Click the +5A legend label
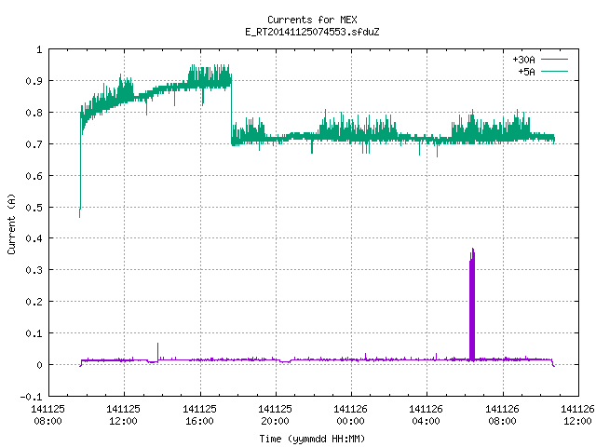This screenshot has height=447, width=596. click(526, 72)
